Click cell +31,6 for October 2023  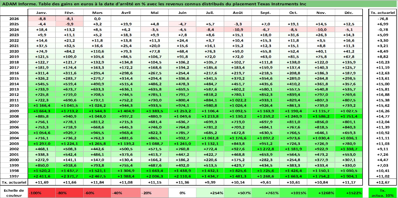pos(293,35)
